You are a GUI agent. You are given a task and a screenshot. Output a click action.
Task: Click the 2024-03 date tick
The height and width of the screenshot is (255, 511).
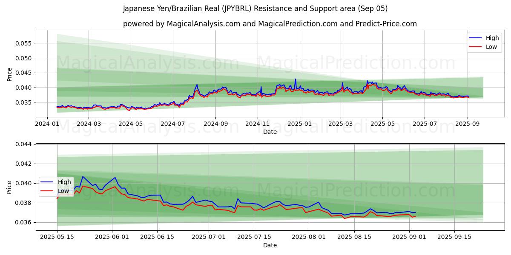(89, 124)
